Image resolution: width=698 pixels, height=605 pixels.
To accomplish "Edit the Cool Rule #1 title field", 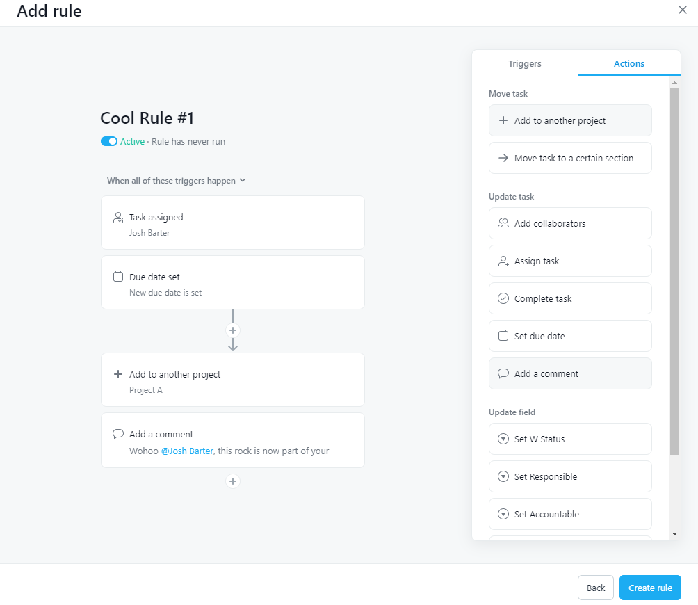I will click(x=147, y=118).
